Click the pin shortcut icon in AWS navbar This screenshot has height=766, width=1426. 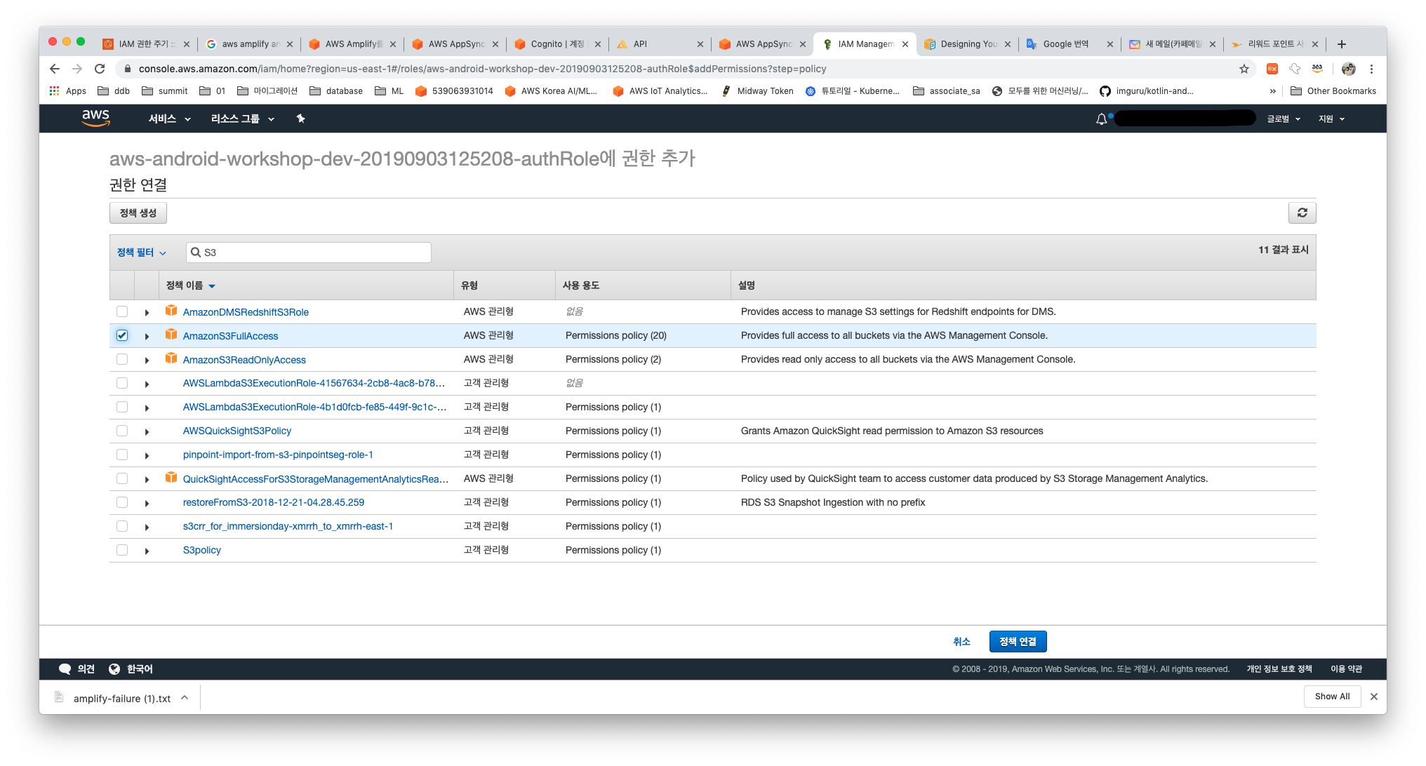click(x=300, y=119)
